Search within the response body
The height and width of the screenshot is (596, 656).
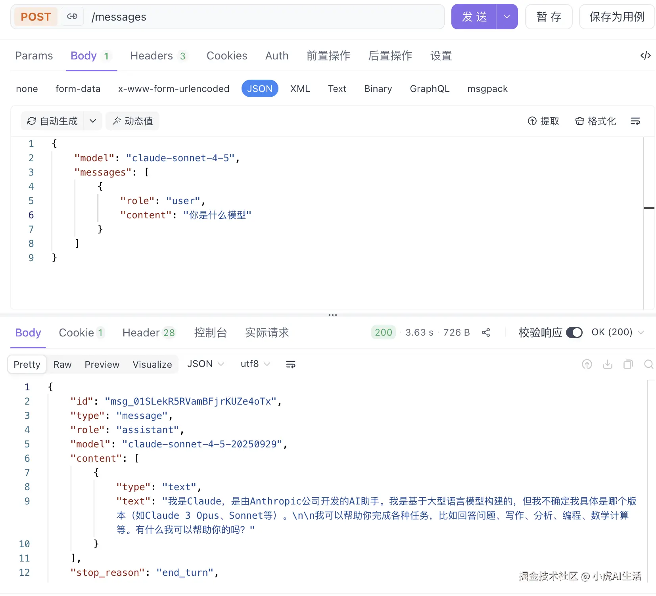click(649, 364)
